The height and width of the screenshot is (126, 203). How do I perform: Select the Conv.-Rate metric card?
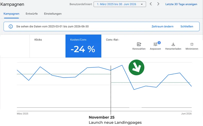click(113, 40)
